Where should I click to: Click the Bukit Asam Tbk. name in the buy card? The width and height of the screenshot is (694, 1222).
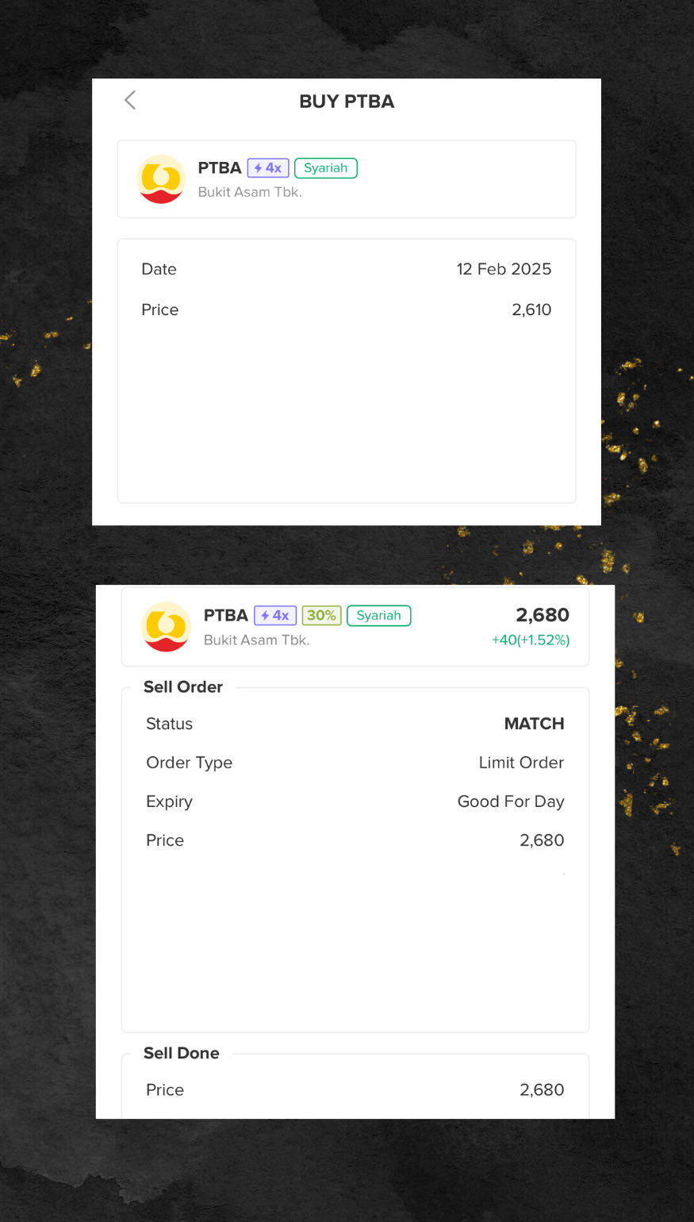coord(250,192)
